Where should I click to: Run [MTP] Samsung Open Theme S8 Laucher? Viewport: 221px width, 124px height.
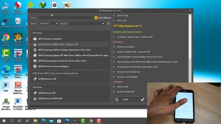[x=70, y=61]
